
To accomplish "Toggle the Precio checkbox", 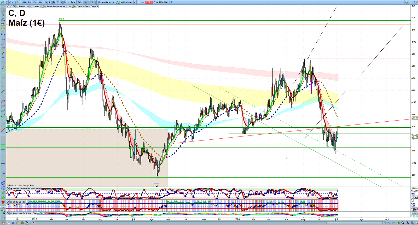I will click(17, 7).
